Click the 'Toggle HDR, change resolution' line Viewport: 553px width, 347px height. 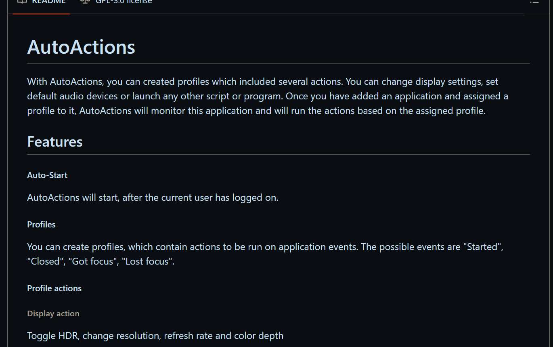(x=155, y=336)
